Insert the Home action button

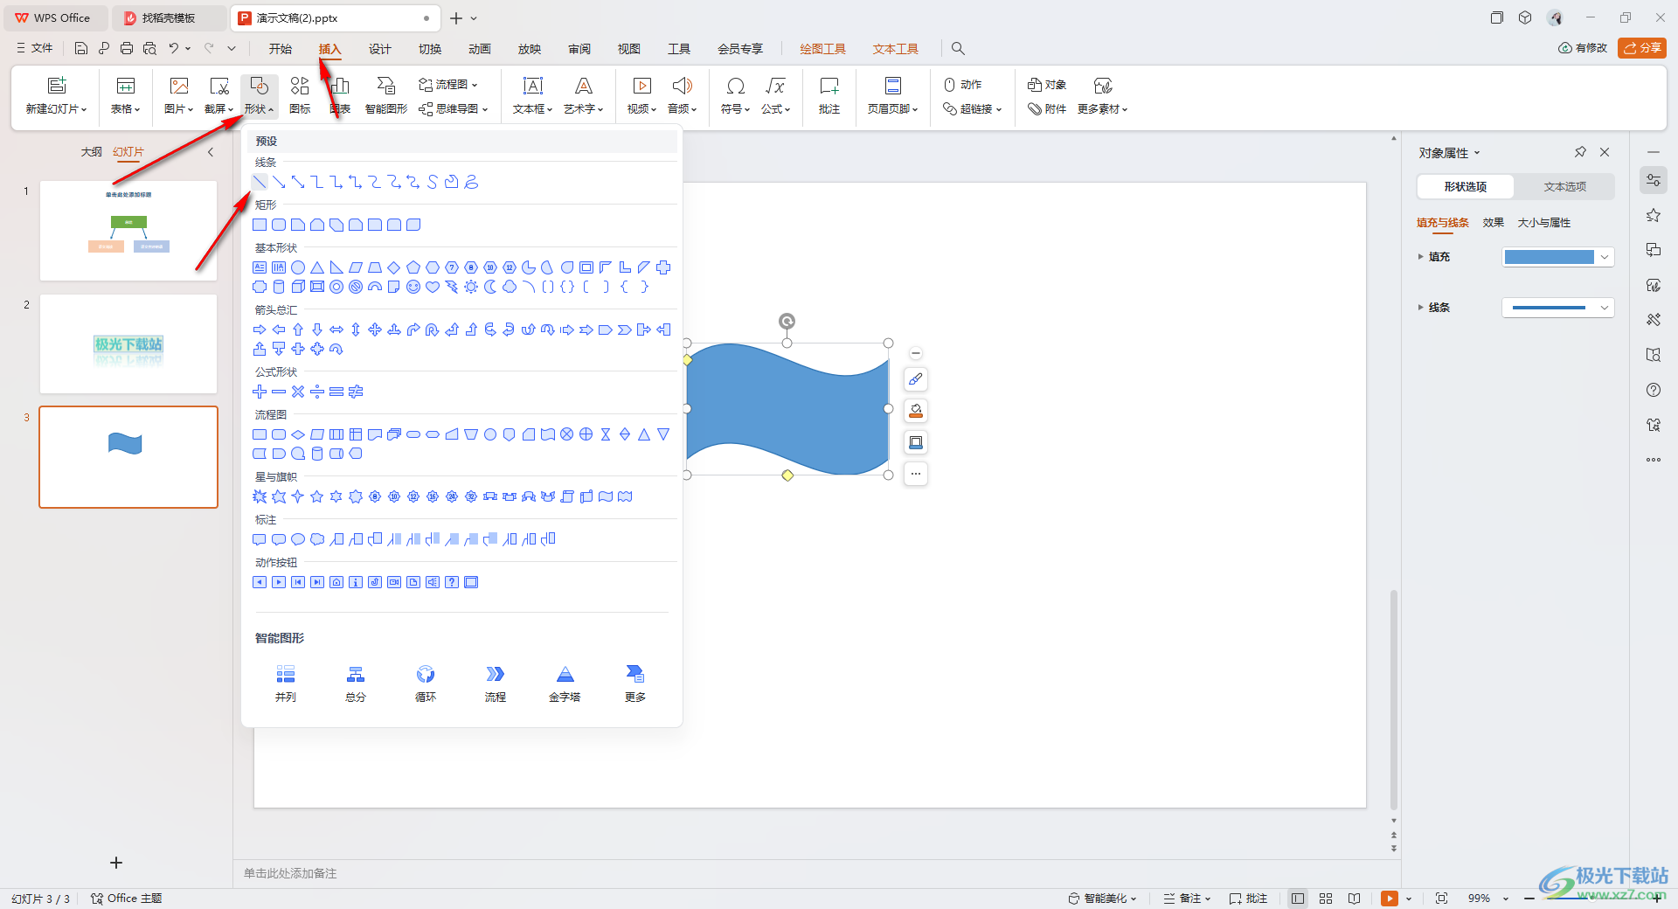336,582
